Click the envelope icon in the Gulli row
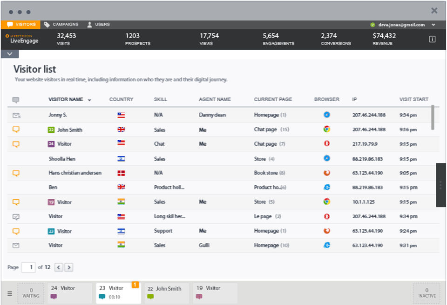 [16, 245]
